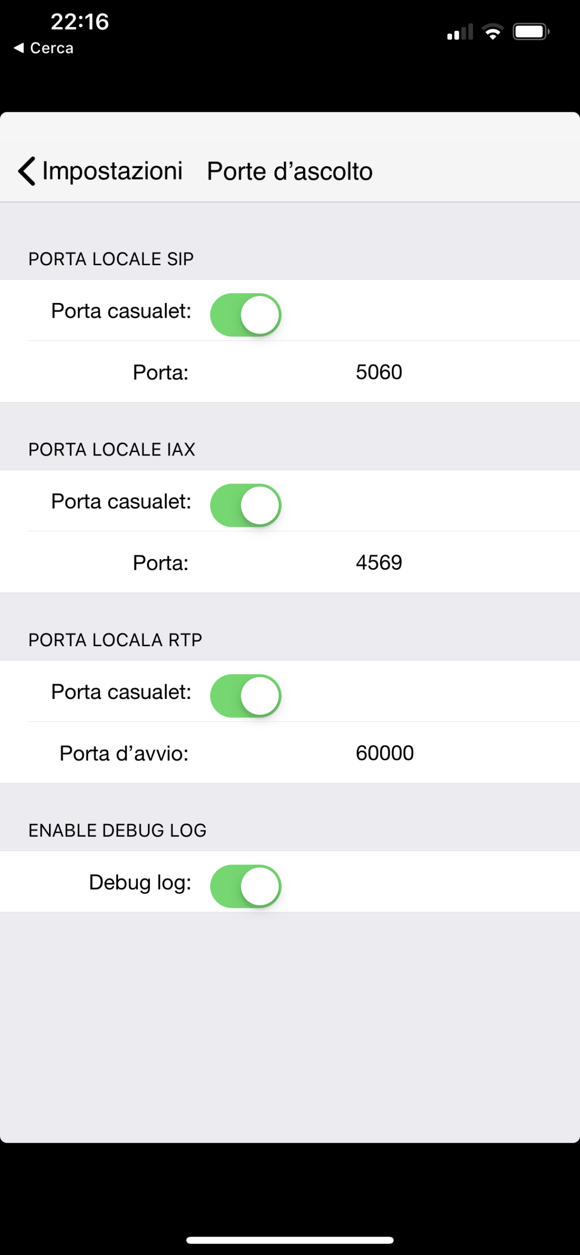Tap the home indicator bar
The width and height of the screenshot is (580, 1255).
290,1240
